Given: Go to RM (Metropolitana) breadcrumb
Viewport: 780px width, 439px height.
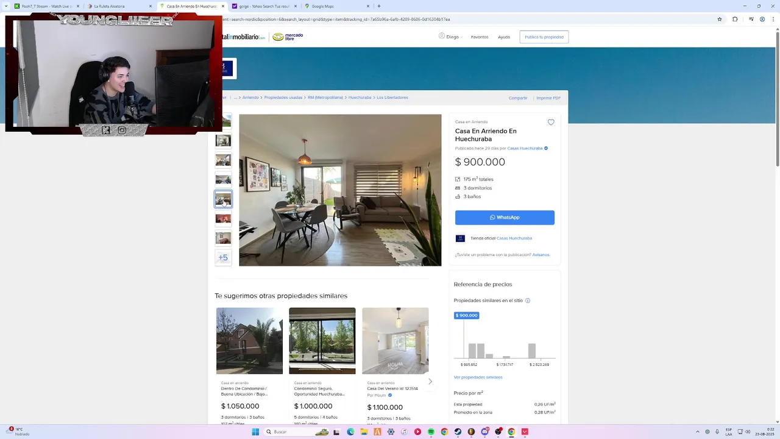Looking at the screenshot, I should pyautogui.click(x=325, y=98).
